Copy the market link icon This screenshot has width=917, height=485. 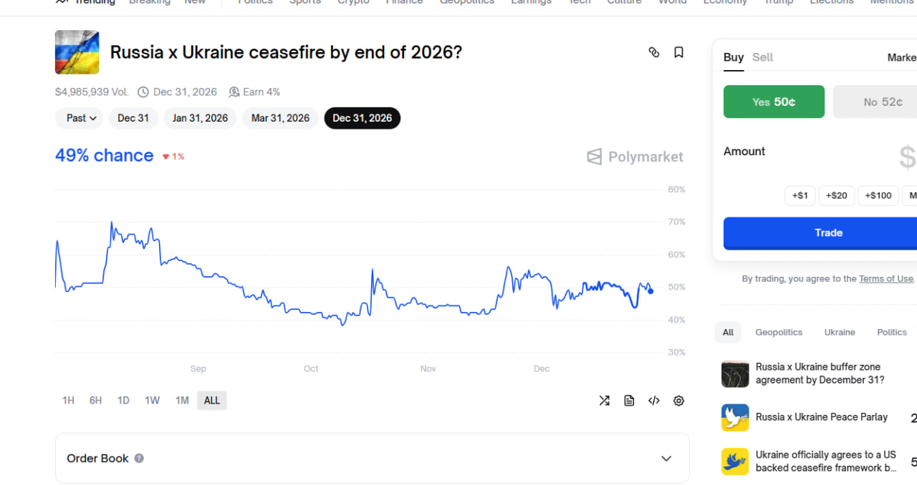click(x=653, y=52)
